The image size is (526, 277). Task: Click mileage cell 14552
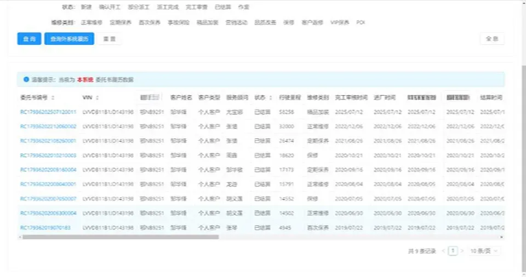point(287,199)
